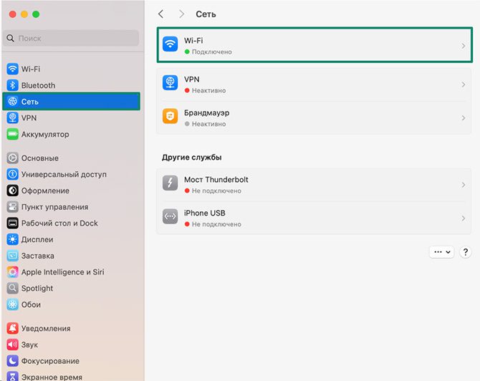Viewport: 480px width, 381px height.
Task: Select Звук label in sidebar
Action: pyautogui.click(x=29, y=345)
